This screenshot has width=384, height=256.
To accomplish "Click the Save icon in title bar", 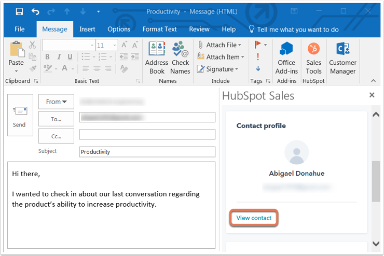I will click(19, 11).
